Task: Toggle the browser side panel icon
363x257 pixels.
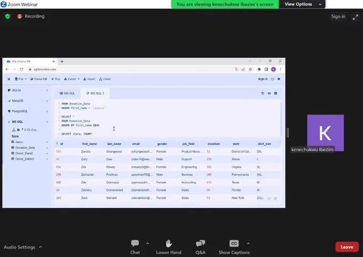Action: tap(266, 69)
